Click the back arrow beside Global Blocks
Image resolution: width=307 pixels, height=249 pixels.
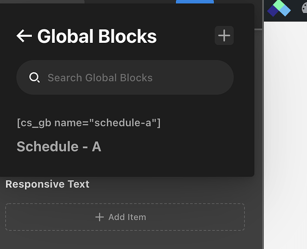(x=24, y=36)
